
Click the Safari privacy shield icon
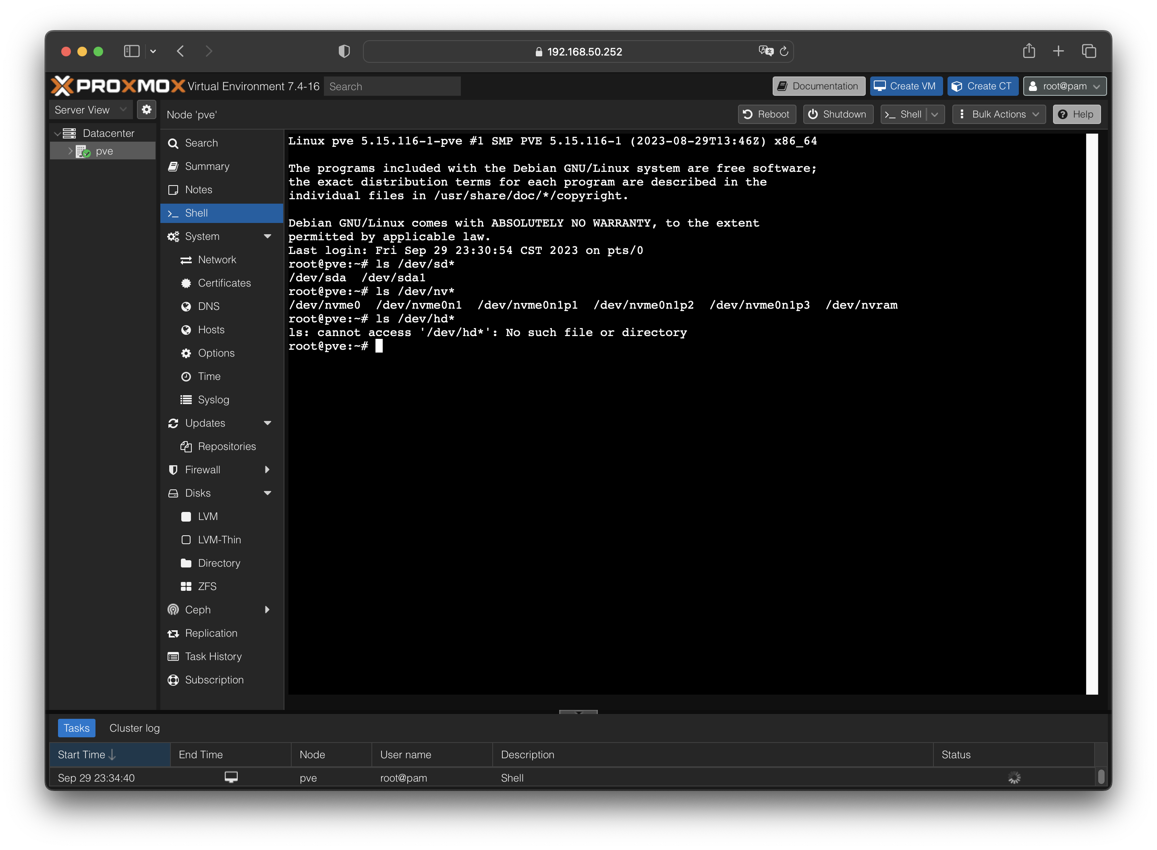(x=344, y=52)
